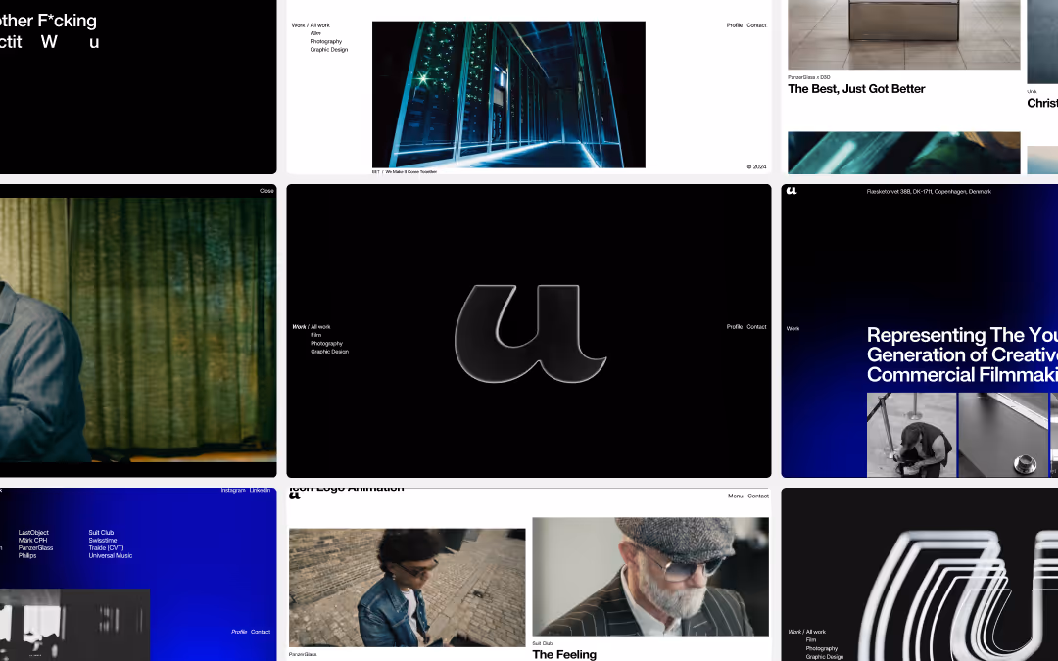Select Suit Club in the blue client list
This screenshot has height=661, width=1058.
pyautogui.click(x=101, y=533)
